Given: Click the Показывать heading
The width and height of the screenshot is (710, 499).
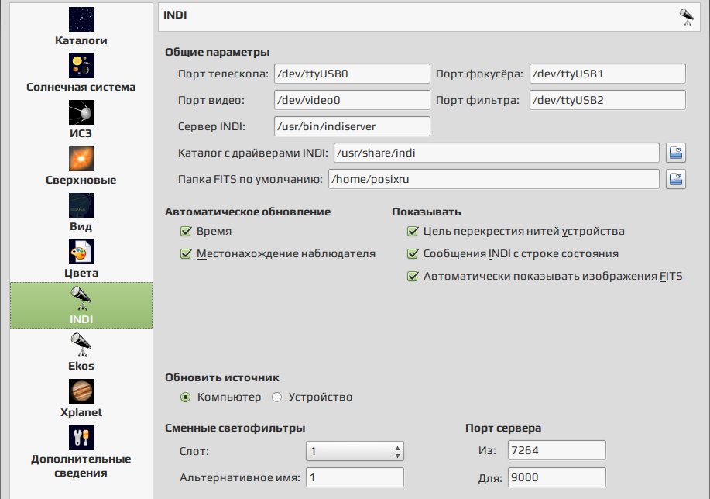Looking at the screenshot, I should click(427, 212).
